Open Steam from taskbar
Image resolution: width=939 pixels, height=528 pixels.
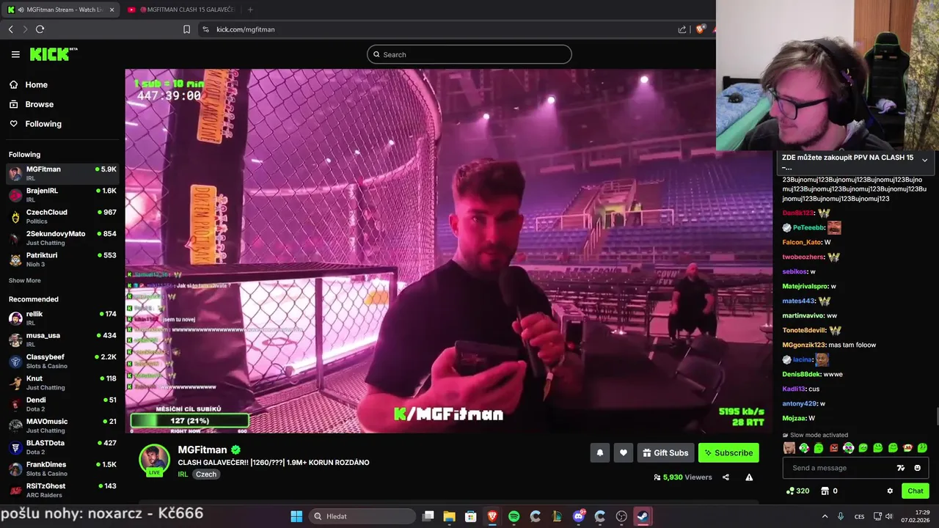(642, 516)
